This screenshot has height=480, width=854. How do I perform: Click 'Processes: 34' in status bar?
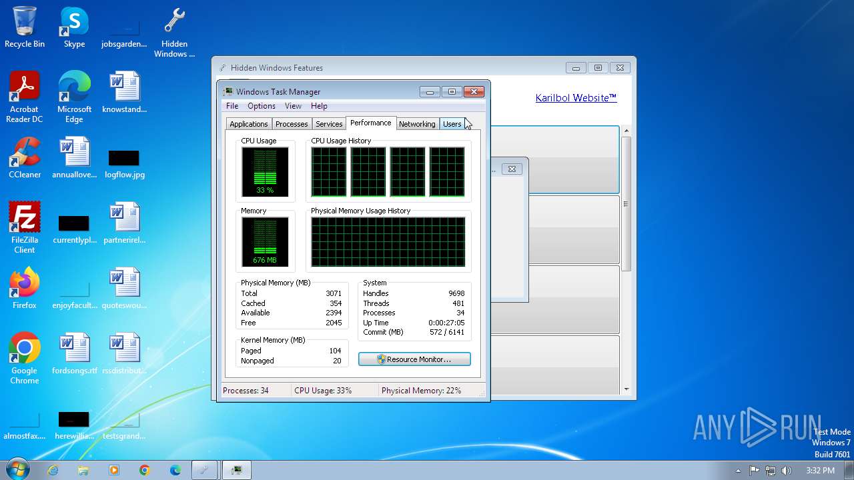[x=246, y=391]
